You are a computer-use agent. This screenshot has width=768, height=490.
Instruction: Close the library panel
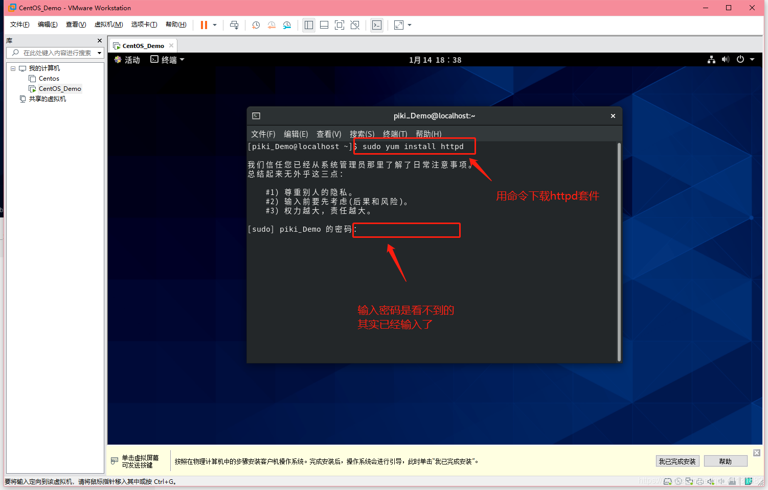tap(100, 40)
